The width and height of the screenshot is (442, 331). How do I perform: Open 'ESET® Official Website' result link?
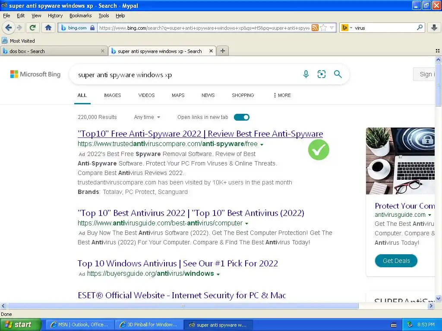[x=182, y=295]
